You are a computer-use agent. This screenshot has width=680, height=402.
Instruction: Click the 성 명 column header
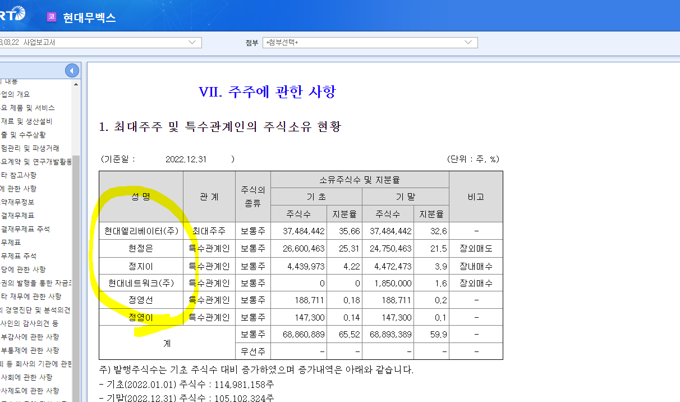(141, 197)
